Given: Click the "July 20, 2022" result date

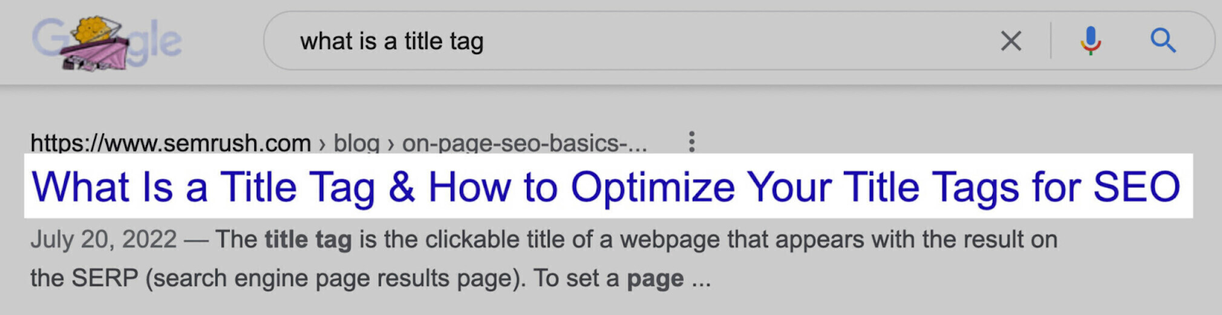Looking at the screenshot, I should pyautogui.click(x=103, y=239).
